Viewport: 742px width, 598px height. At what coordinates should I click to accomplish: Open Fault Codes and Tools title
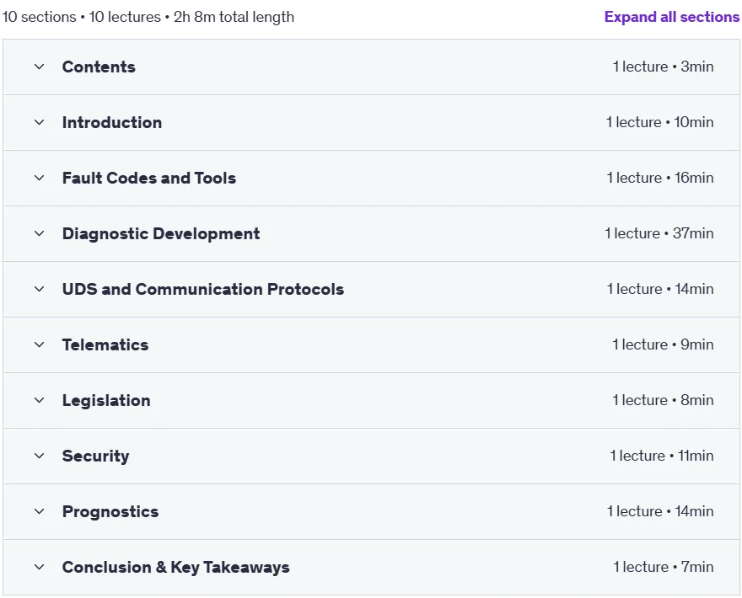[149, 178]
